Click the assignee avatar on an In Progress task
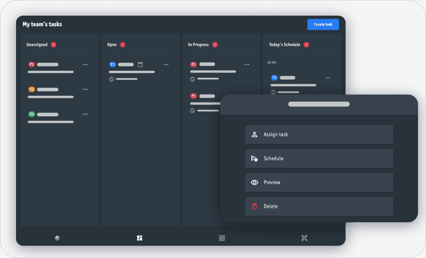The height and width of the screenshot is (258, 426). [x=192, y=79]
